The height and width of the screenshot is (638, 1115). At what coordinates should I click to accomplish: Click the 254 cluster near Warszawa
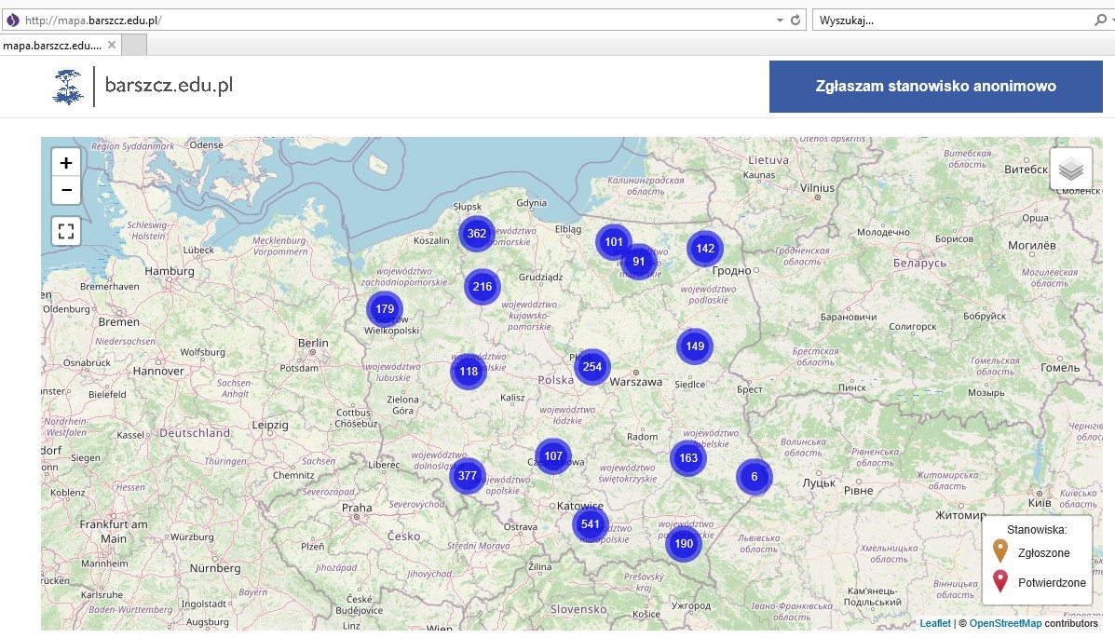point(591,367)
